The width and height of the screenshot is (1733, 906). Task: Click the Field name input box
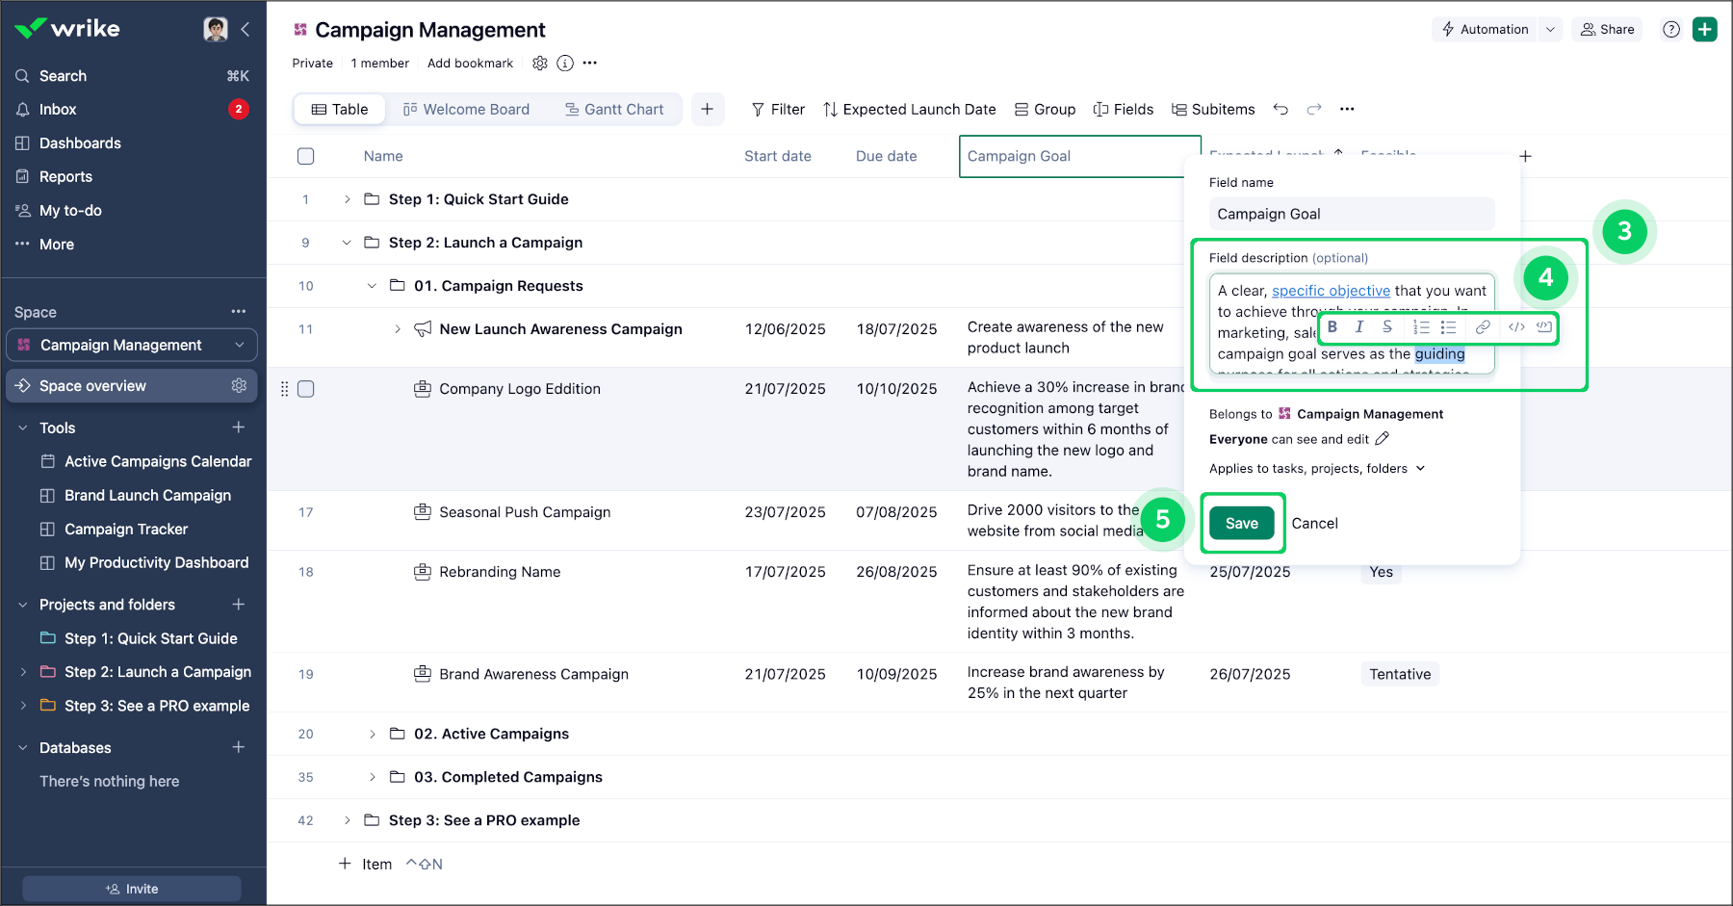tap(1351, 214)
